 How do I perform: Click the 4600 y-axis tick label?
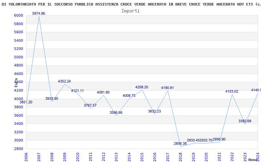coord(19,74)
